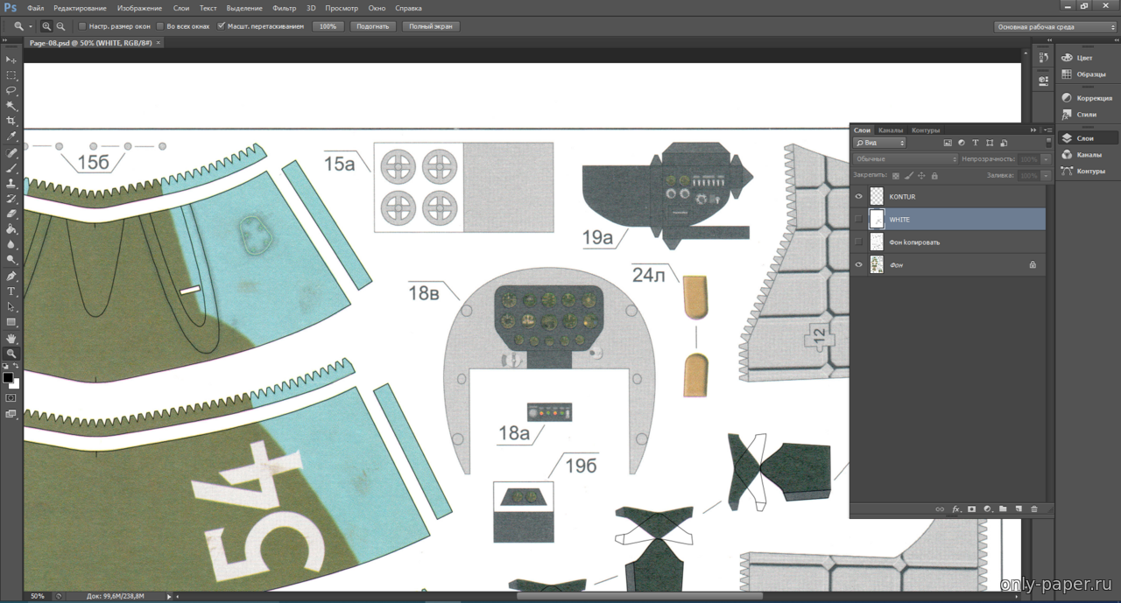This screenshot has height=603, width=1121.
Task: Select the Crop tool in the toolbar
Action: click(11, 121)
